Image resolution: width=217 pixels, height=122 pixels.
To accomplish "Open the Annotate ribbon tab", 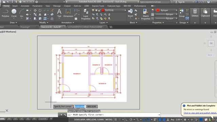I will tap(25, 6).
